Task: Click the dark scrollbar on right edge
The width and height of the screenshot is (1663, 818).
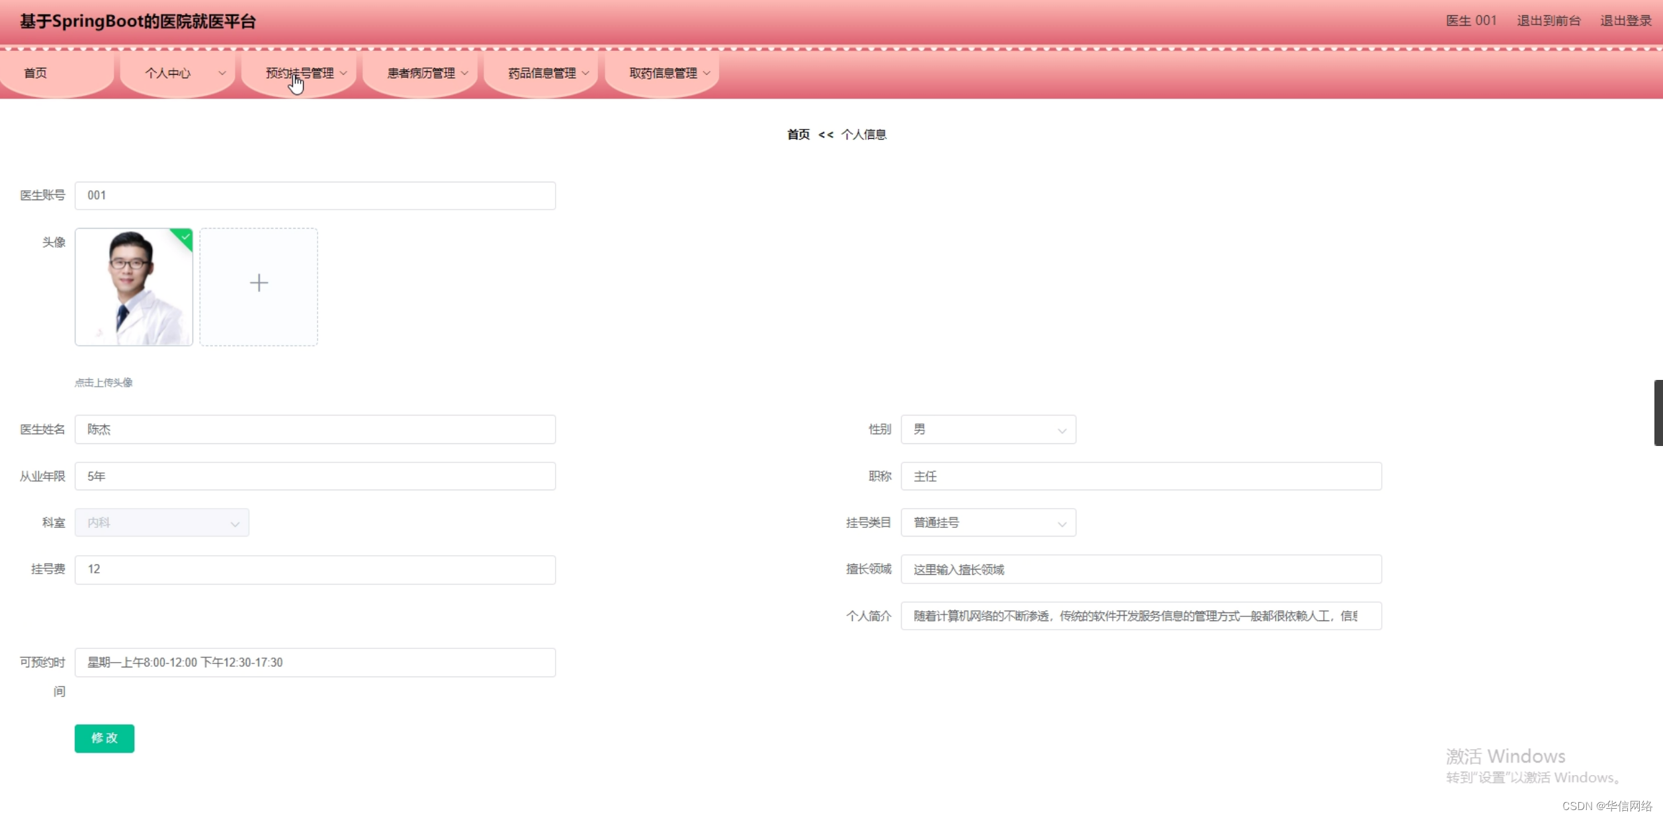Action: 1658,413
